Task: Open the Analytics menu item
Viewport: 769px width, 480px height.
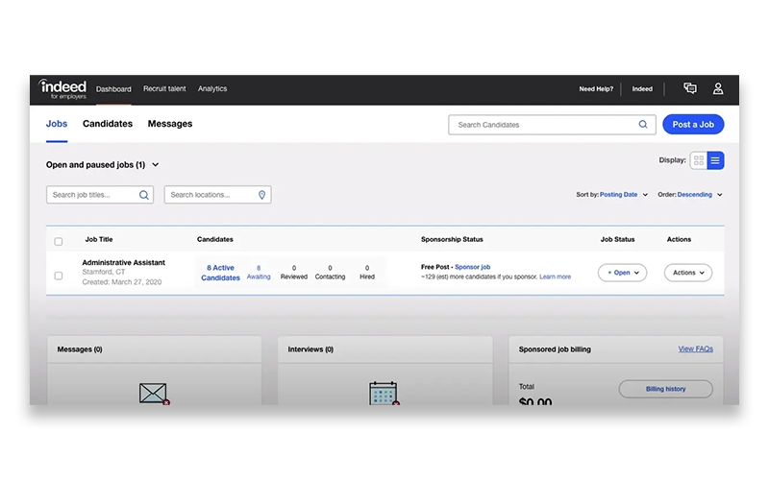Action: 212,89
